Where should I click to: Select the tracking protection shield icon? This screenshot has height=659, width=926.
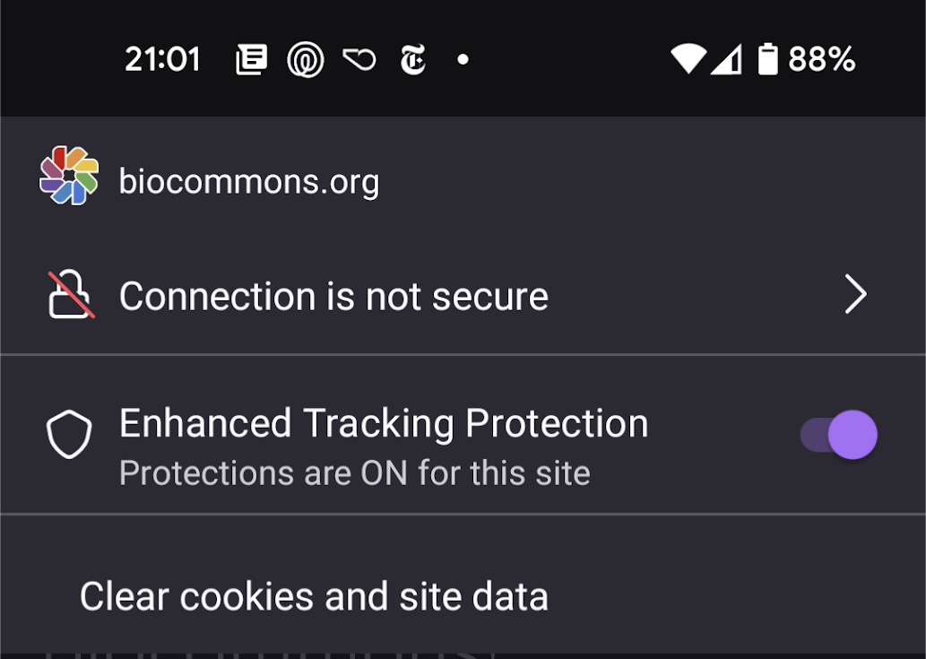tap(69, 434)
